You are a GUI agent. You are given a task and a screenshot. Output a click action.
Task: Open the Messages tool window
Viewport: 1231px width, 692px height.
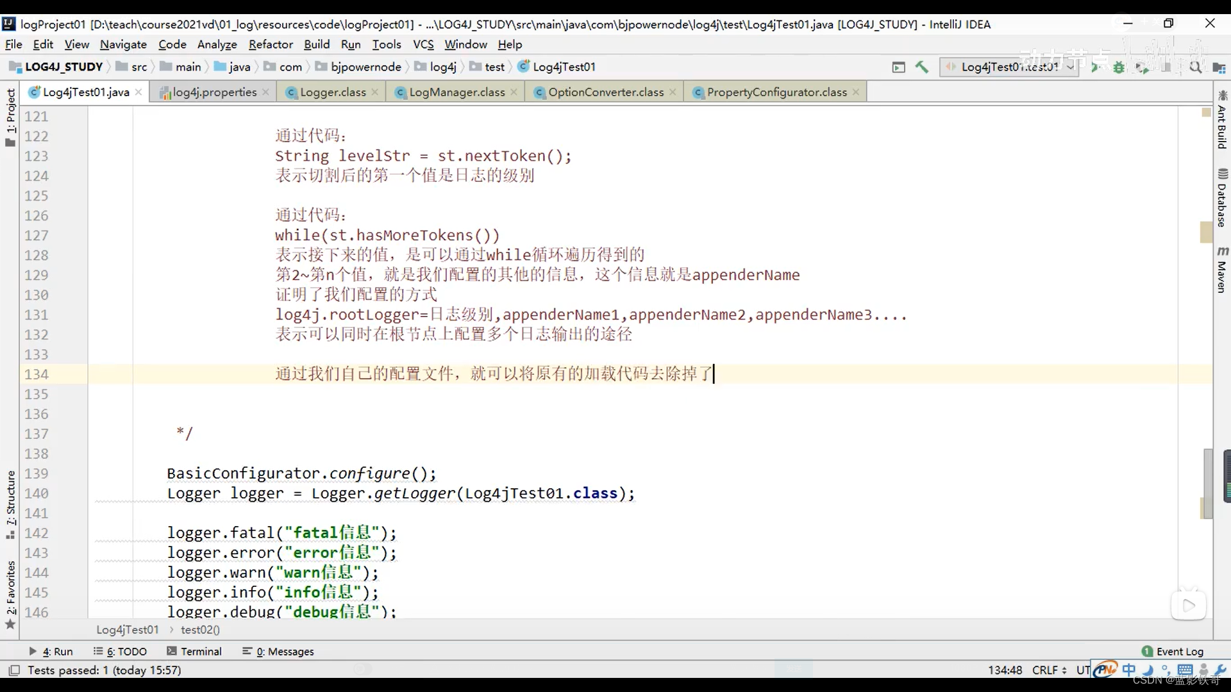point(278,652)
